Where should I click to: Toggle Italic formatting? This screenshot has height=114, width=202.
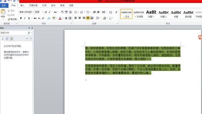[x=25, y=18]
